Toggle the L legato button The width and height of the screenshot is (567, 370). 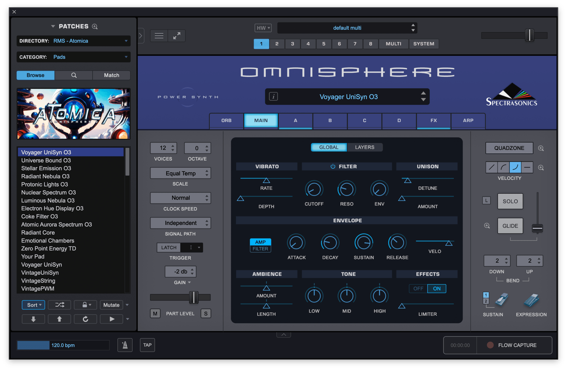(x=486, y=201)
